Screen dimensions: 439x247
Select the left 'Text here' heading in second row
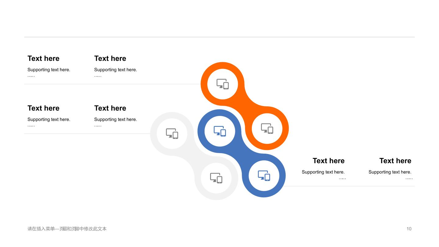tap(43, 108)
